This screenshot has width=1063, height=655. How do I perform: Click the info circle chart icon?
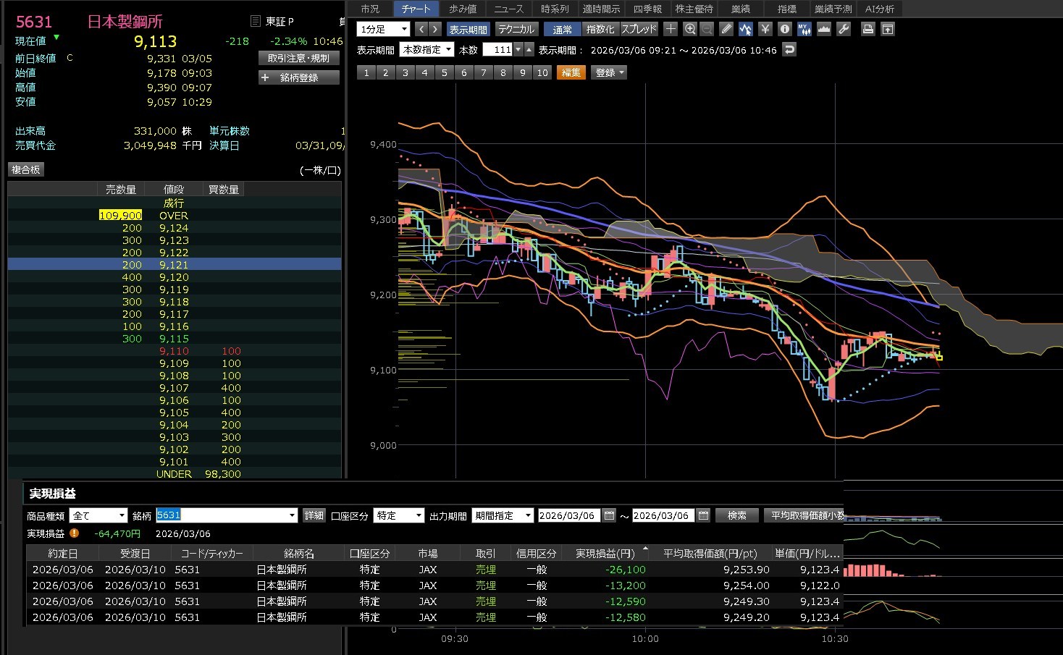coord(784,29)
